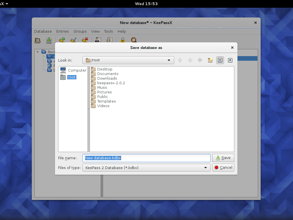Open the Help menu
The image size is (293, 220).
pyautogui.click(x=122, y=32)
